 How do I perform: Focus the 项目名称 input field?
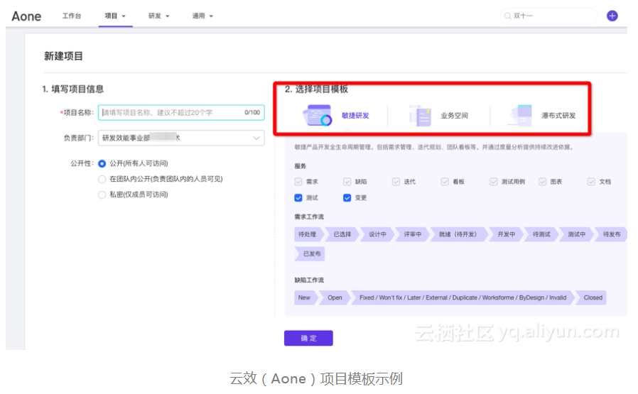point(181,113)
